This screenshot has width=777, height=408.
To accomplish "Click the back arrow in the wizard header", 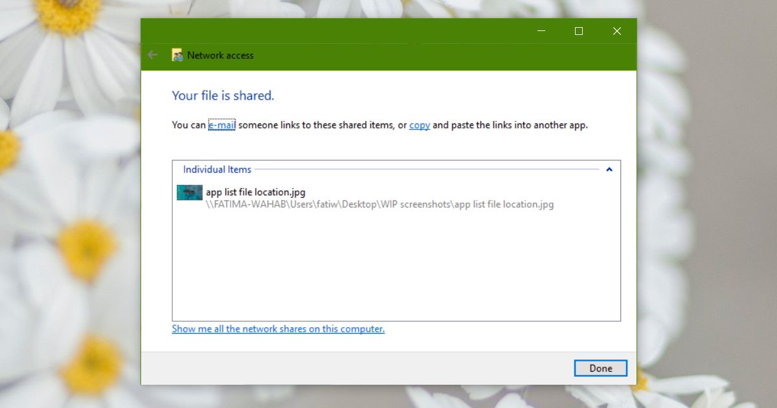I will tap(153, 55).
